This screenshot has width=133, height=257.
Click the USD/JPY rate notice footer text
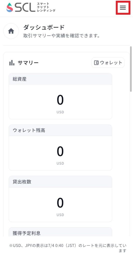coord(68,248)
